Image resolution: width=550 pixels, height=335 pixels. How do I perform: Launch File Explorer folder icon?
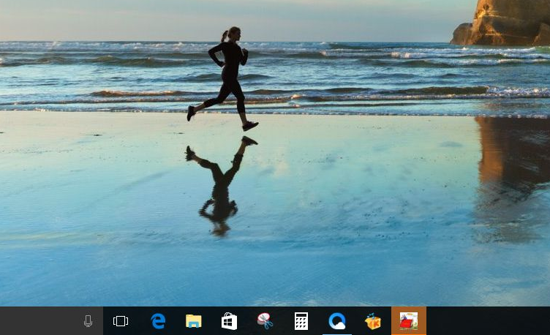tap(194, 321)
